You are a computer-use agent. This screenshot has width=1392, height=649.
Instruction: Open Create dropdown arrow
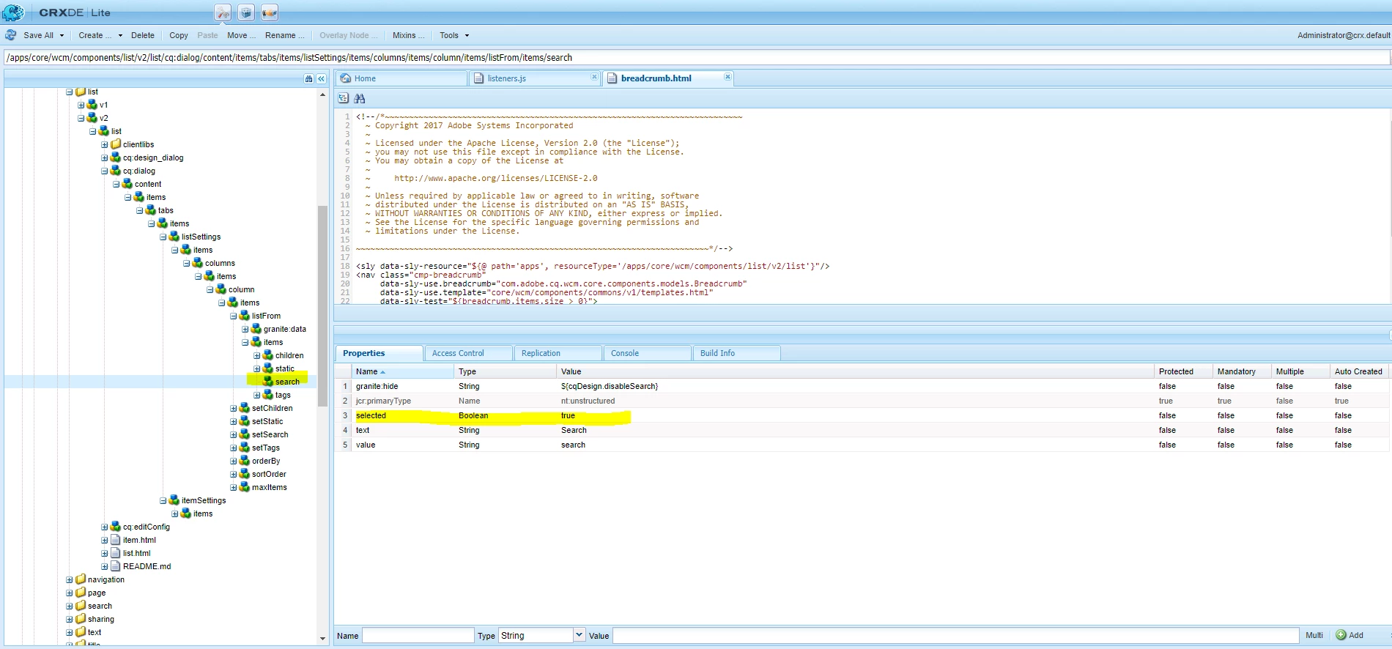coord(120,35)
